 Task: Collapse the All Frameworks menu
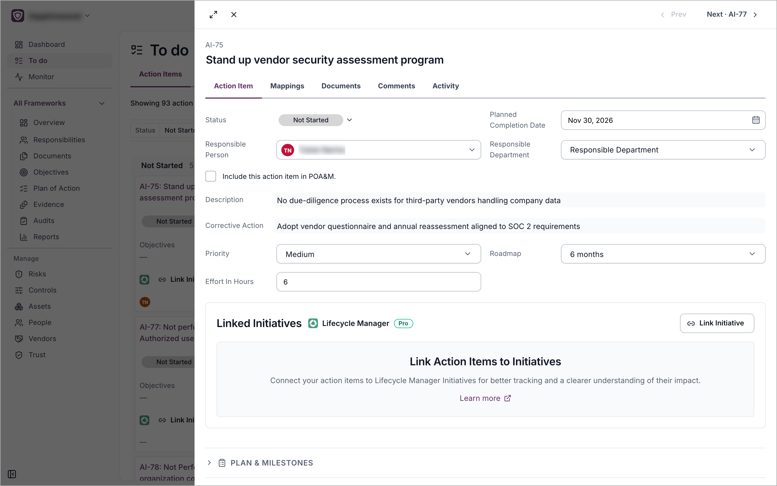tap(102, 103)
